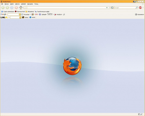
Task: Open the Historia menu
Action: tap(17, 4)
